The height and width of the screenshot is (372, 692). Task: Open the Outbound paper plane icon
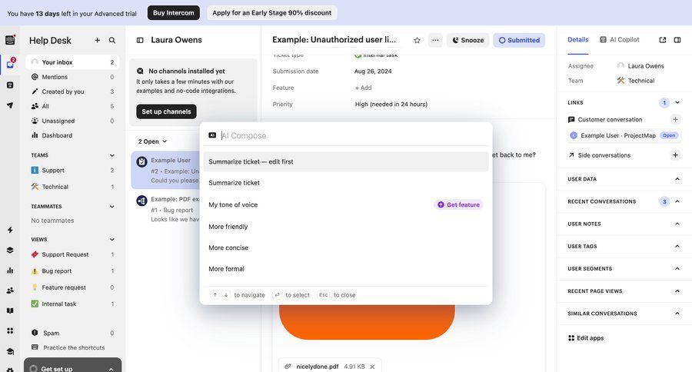[x=10, y=105]
